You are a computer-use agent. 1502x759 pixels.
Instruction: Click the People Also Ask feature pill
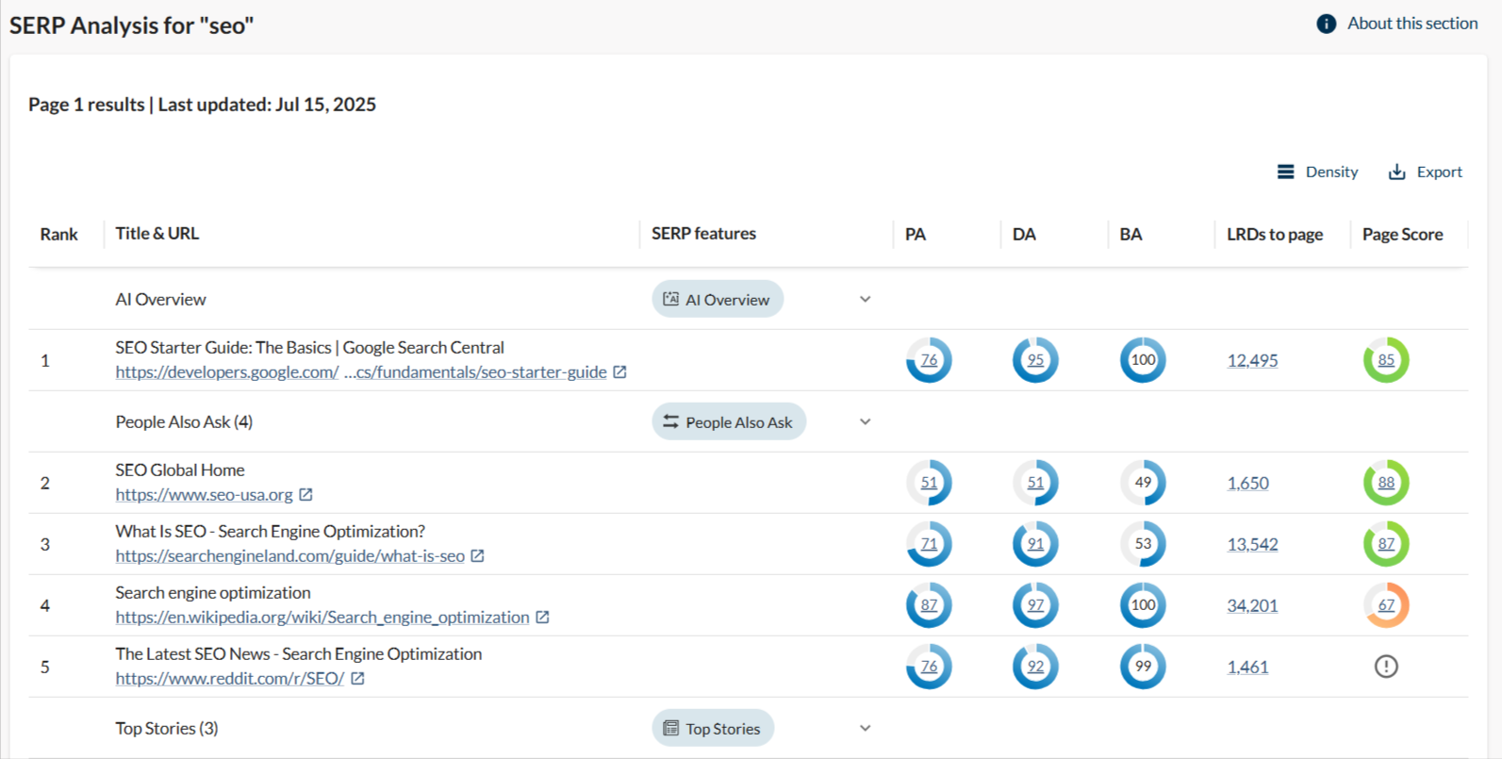[x=729, y=421]
